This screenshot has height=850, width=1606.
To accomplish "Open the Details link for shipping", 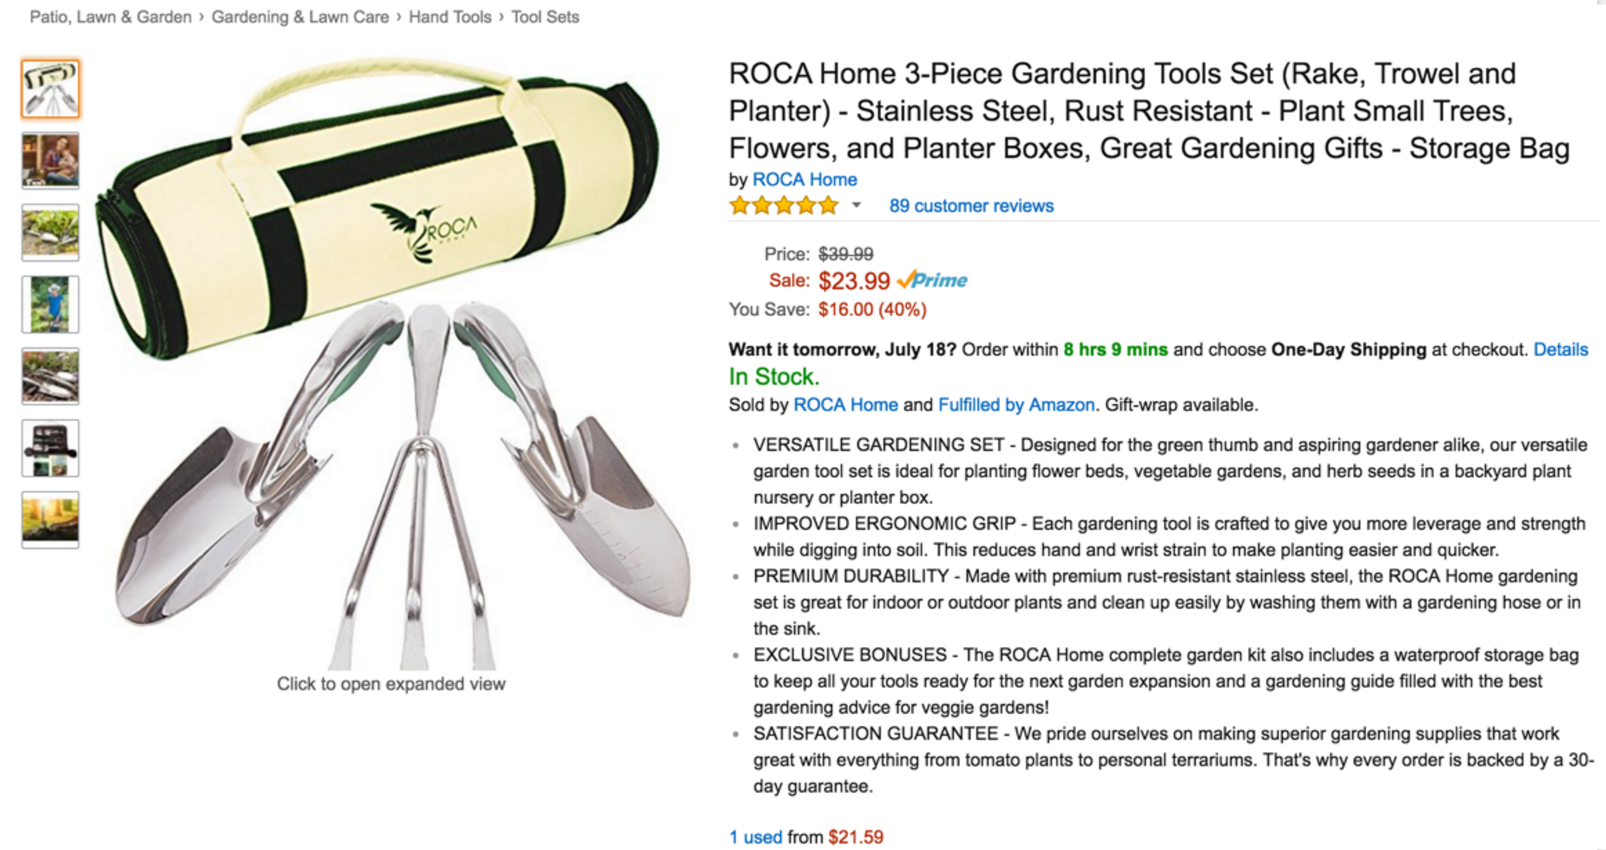I will (x=1561, y=350).
